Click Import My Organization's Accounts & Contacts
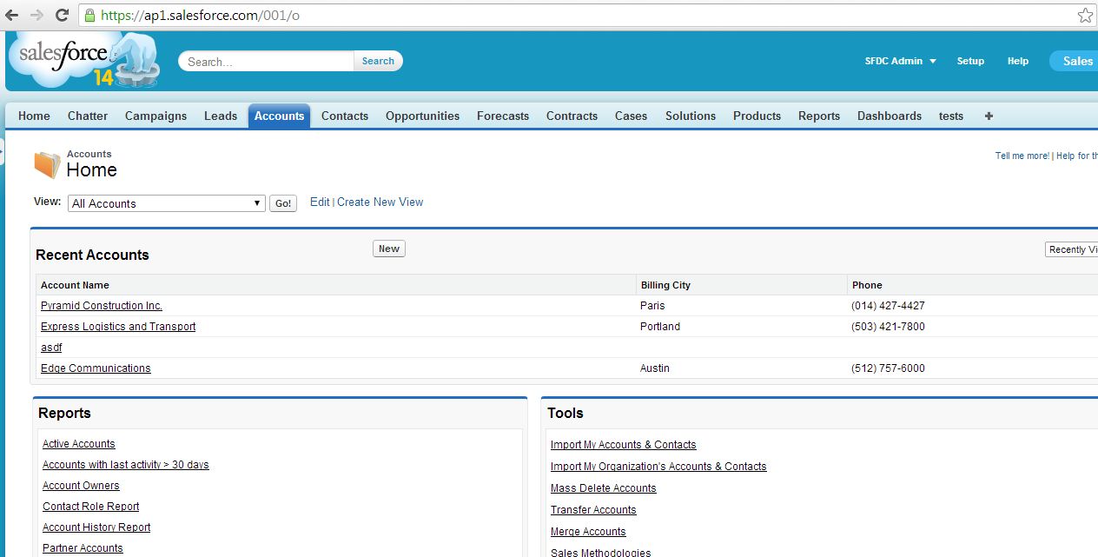Viewport: 1098px width, 557px height. [658, 467]
